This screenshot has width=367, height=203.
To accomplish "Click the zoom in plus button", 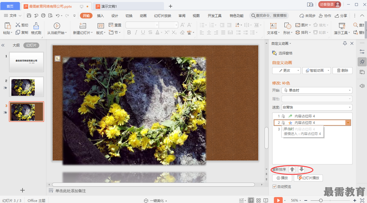I will click(354, 200).
